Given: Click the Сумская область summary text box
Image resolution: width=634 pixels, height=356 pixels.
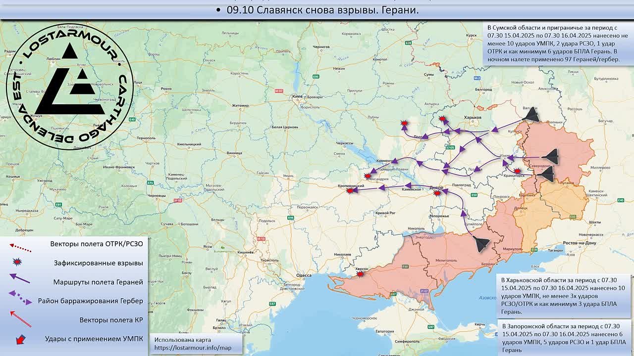Looking at the screenshot, I should [x=557, y=43].
